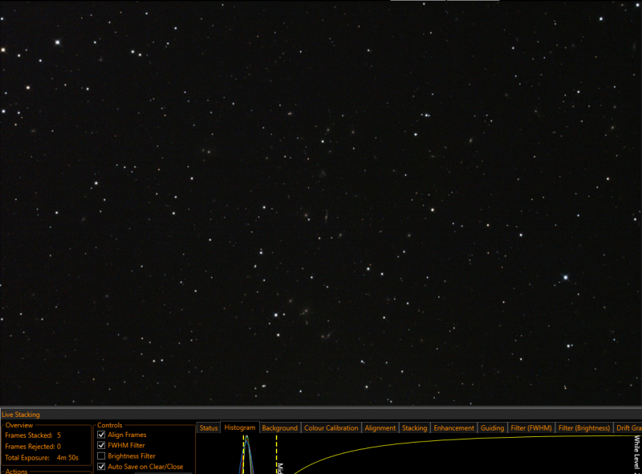The width and height of the screenshot is (642, 474).
Task: Open the Filter (Brightness) tab
Action: (584, 428)
